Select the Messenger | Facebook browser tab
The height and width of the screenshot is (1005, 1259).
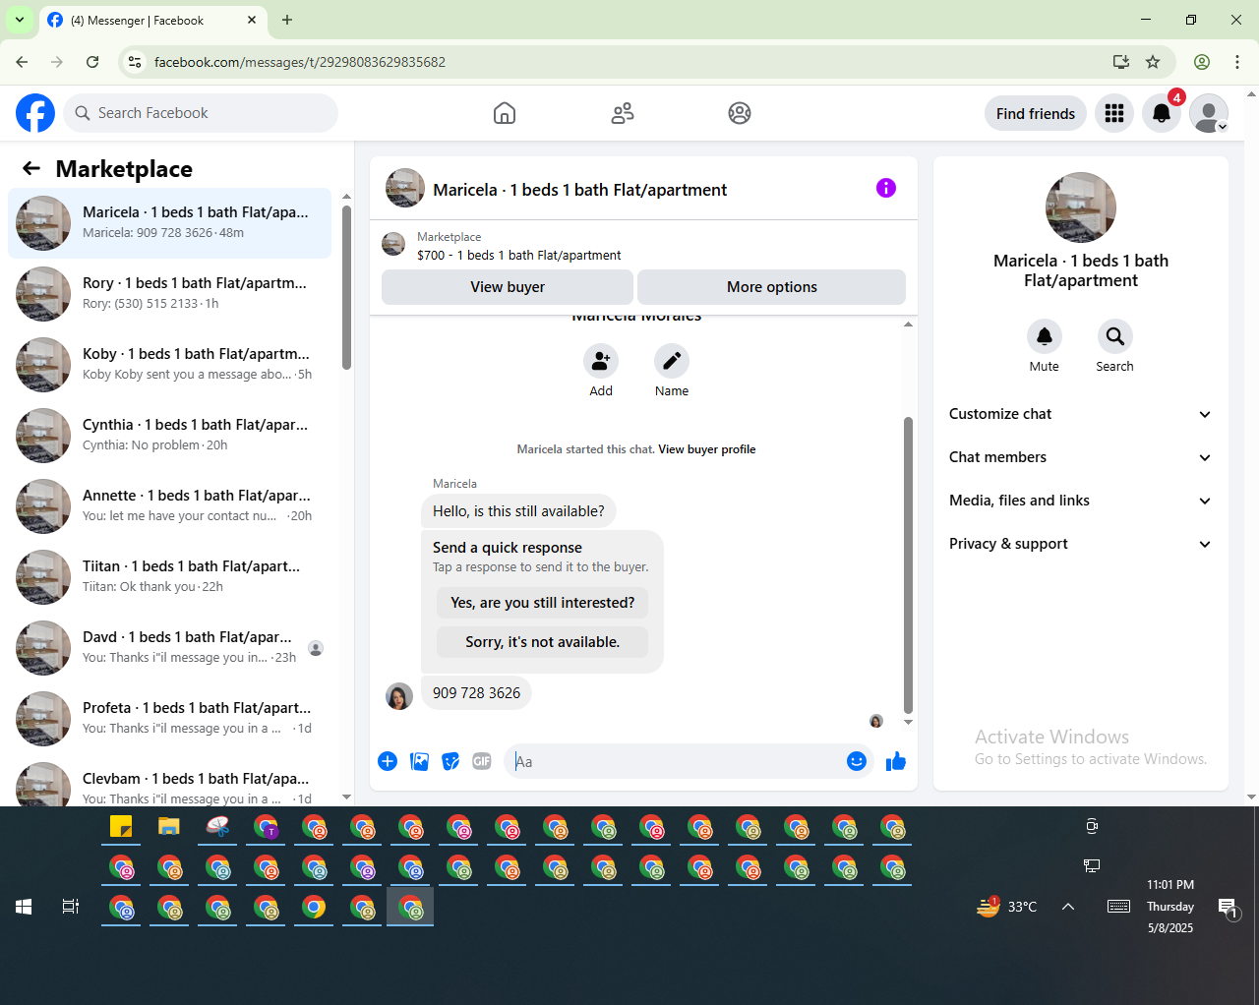[152, 20]
